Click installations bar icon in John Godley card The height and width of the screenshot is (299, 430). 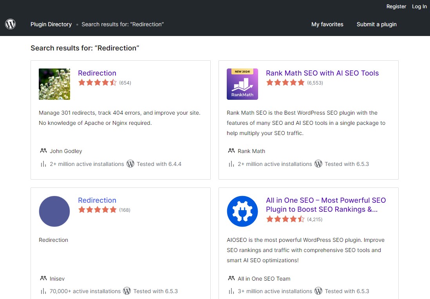43,164
